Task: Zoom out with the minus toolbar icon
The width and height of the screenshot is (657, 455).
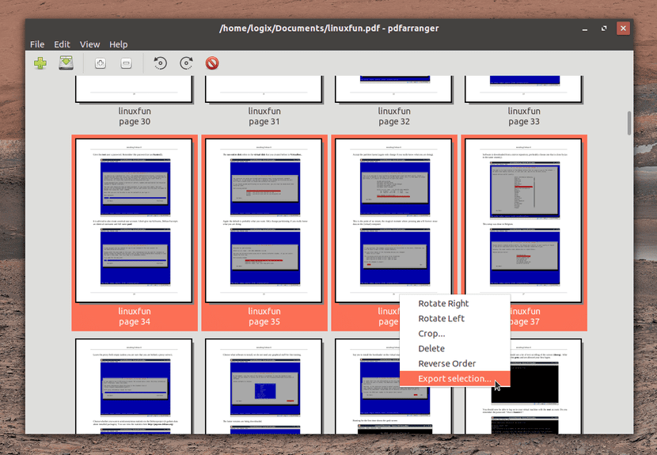Action: click(126, 63)
